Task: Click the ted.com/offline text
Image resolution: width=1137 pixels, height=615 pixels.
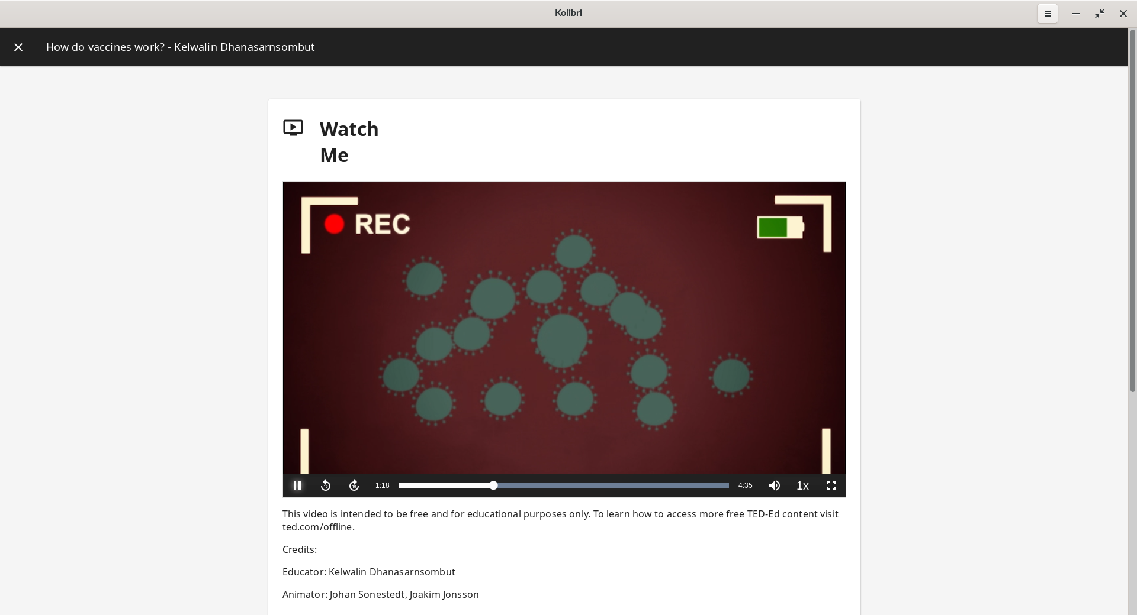Action: (317, 527)
